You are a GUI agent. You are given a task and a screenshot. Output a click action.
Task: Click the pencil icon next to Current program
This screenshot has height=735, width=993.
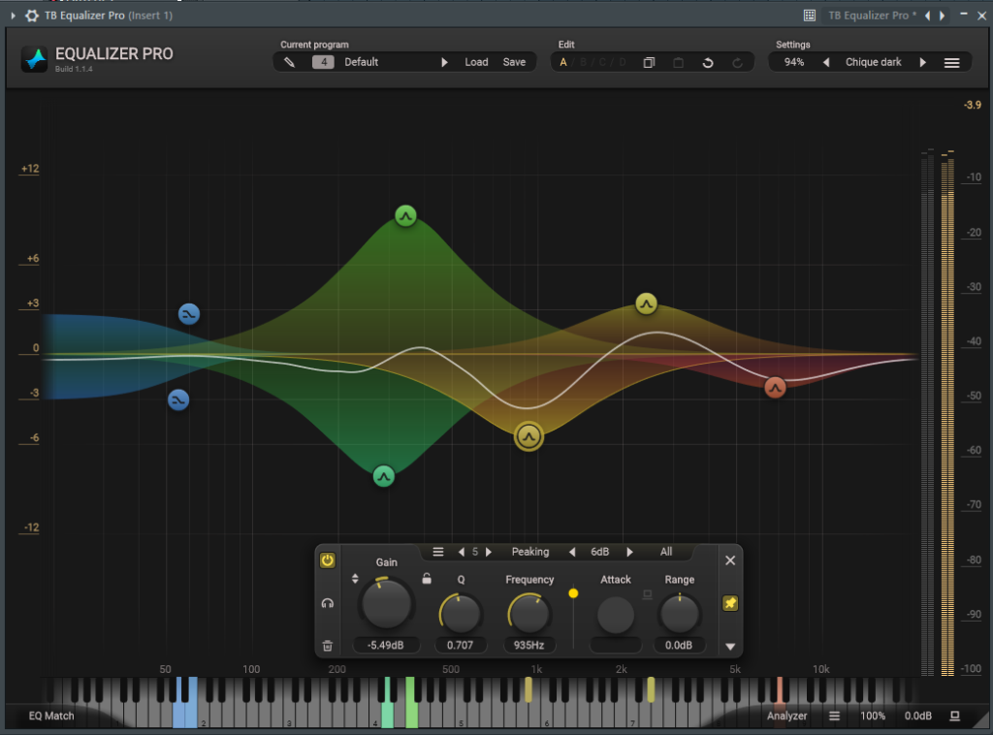pos(288,61)
